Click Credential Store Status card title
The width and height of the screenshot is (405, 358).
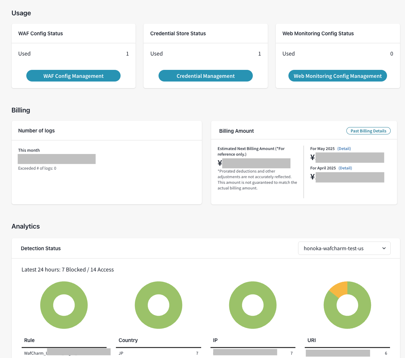[178, 33]
